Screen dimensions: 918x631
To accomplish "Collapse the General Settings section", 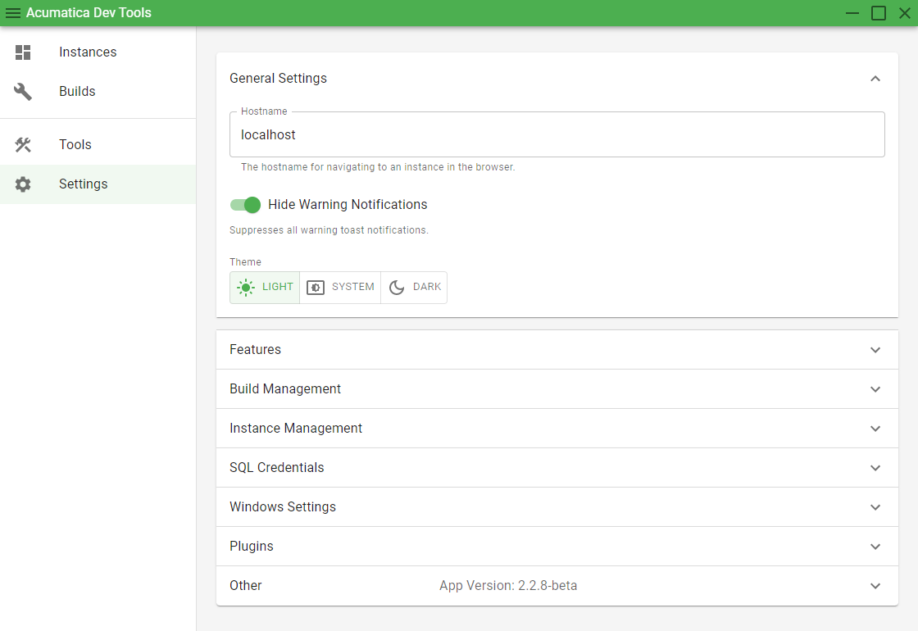I will pyautogui.click(x=875, y=78).
